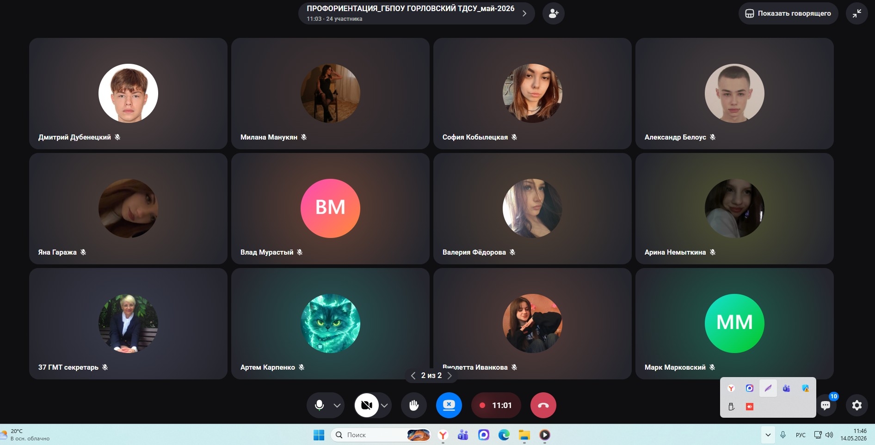Click muted mic icon next to Дмитрий Дубенецкий
The height and width of the screenshot is (445, 875).
pyautogui.click(x=117, y=137)
